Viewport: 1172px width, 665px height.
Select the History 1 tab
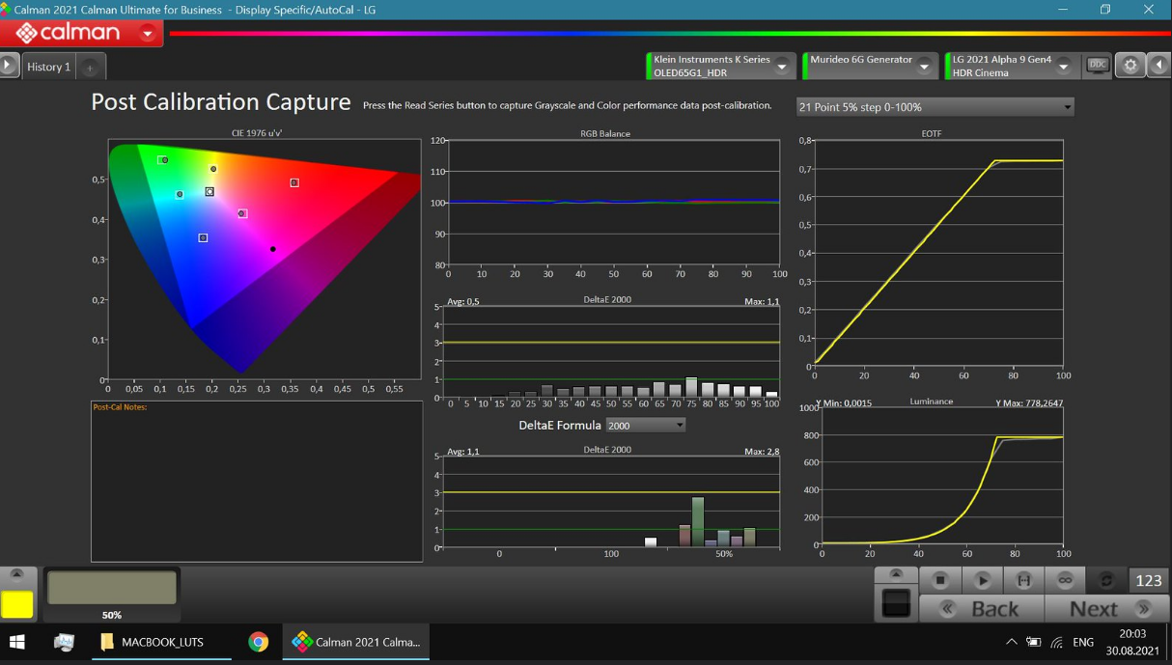(x=48, y=68)
